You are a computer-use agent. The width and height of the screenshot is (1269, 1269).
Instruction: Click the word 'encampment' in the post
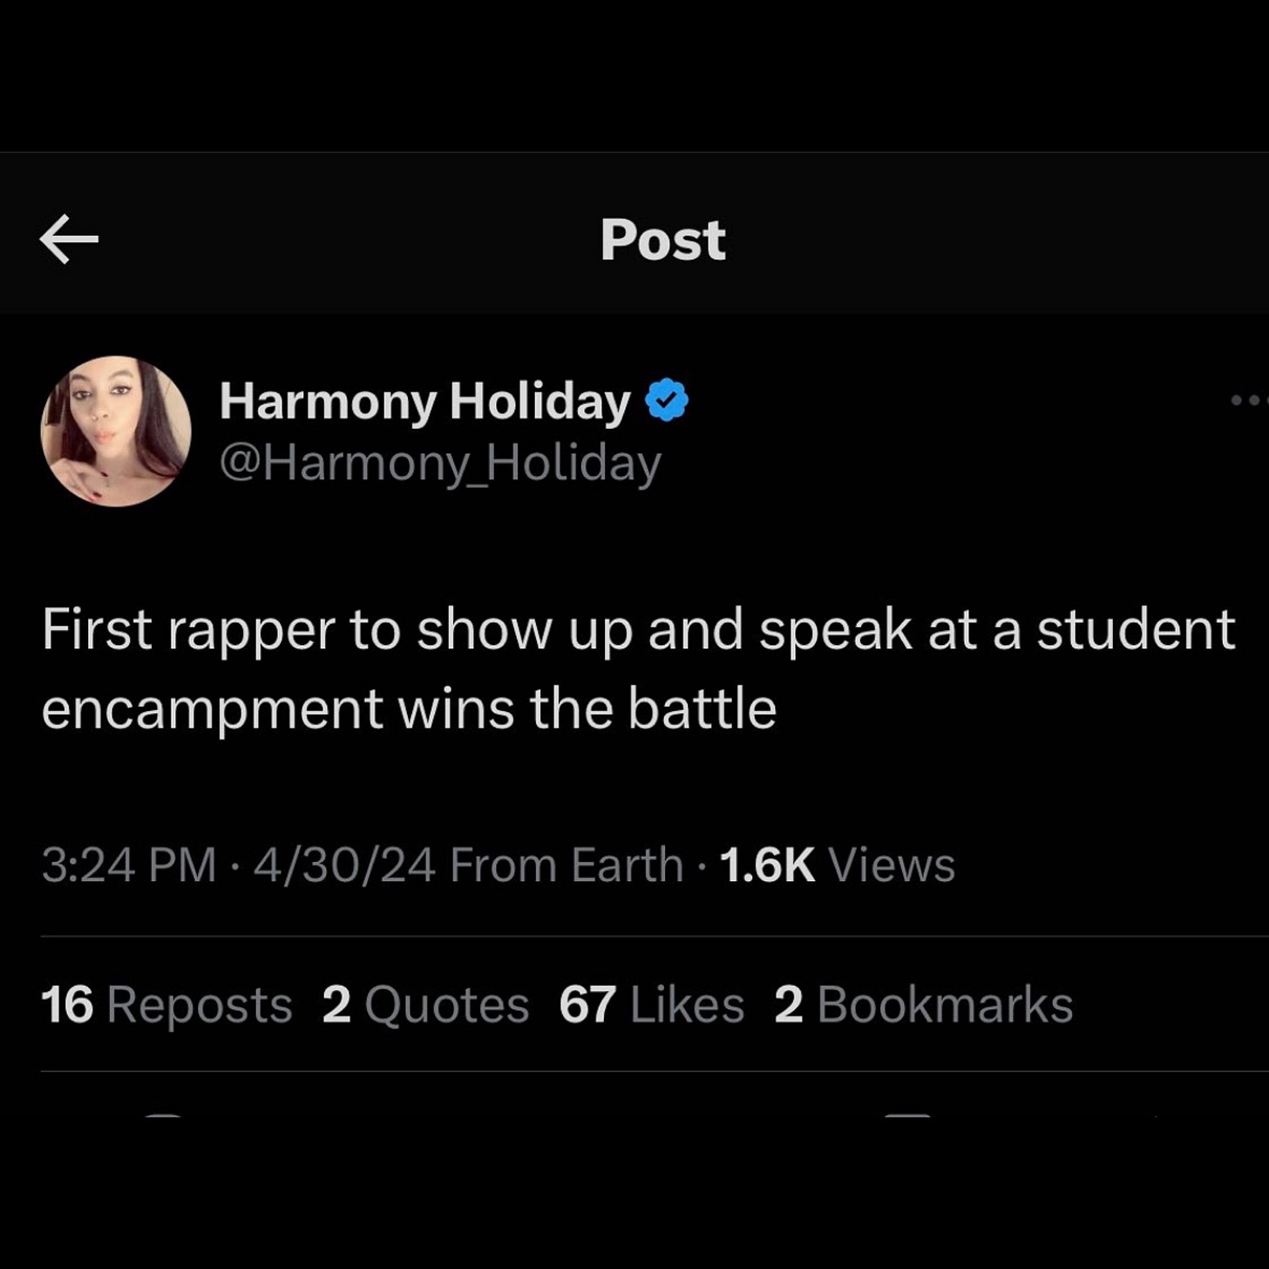point(213,710)
